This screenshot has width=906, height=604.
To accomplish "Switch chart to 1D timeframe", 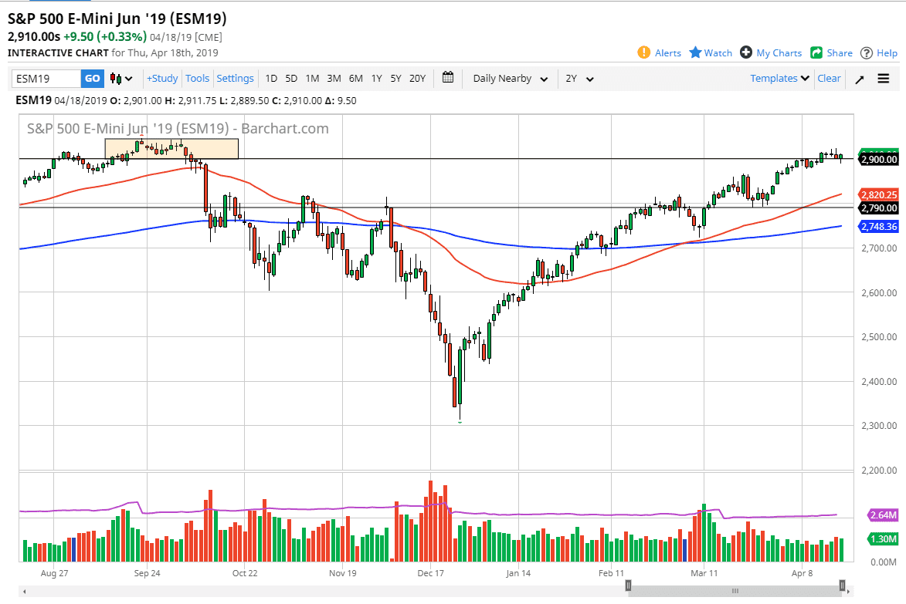I will point(271,78).
